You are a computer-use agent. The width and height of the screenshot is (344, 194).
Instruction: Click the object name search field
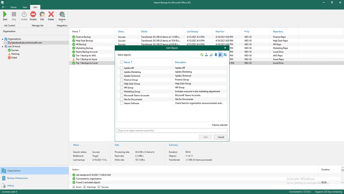tap(172, 130)
